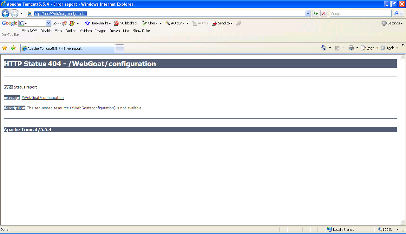Click the Print icon in command bar

(351, 48)
